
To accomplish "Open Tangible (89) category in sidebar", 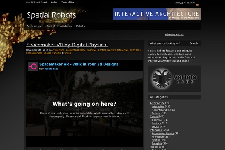I will coord(157,144).
